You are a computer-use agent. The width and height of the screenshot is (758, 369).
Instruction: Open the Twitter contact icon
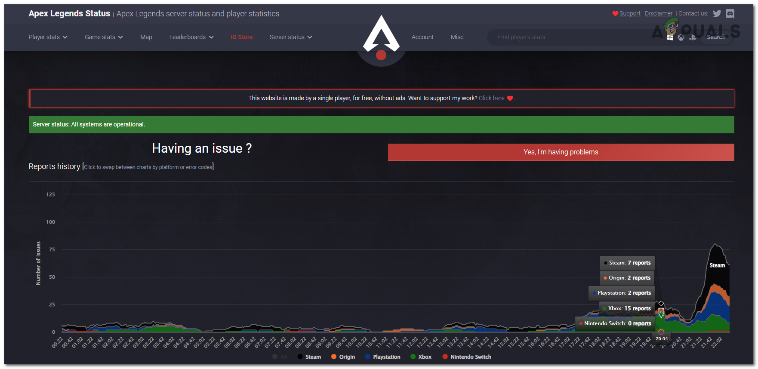(717, 13)
